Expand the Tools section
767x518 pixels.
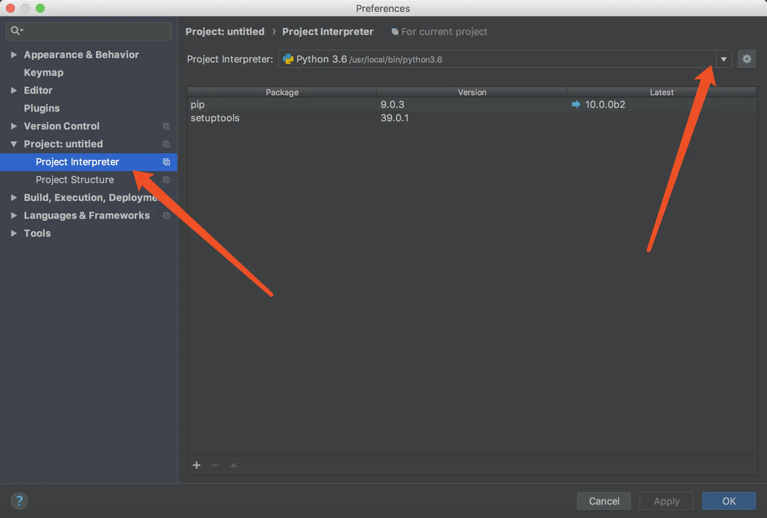pos(14,233)
